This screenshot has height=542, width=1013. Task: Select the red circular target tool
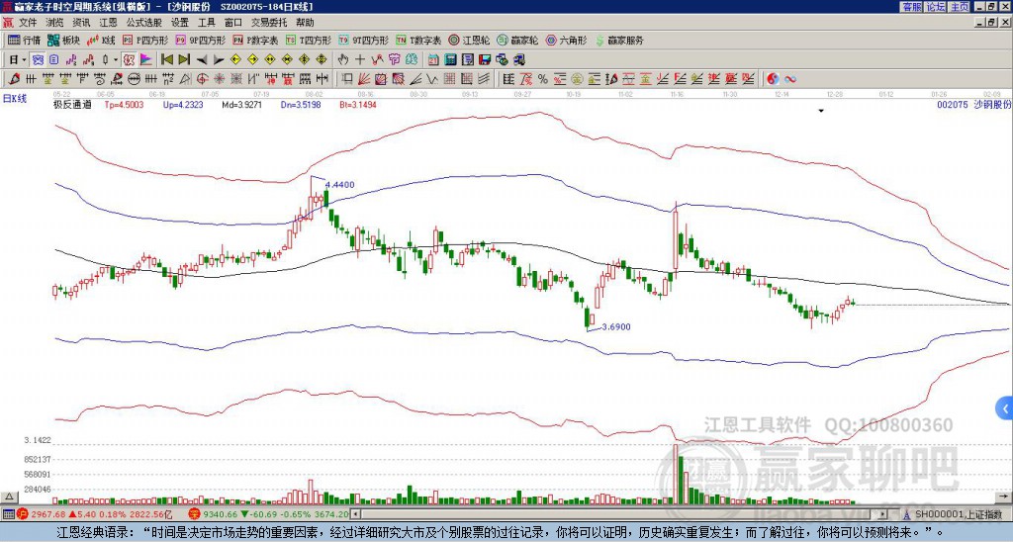[x=202, y=79]
